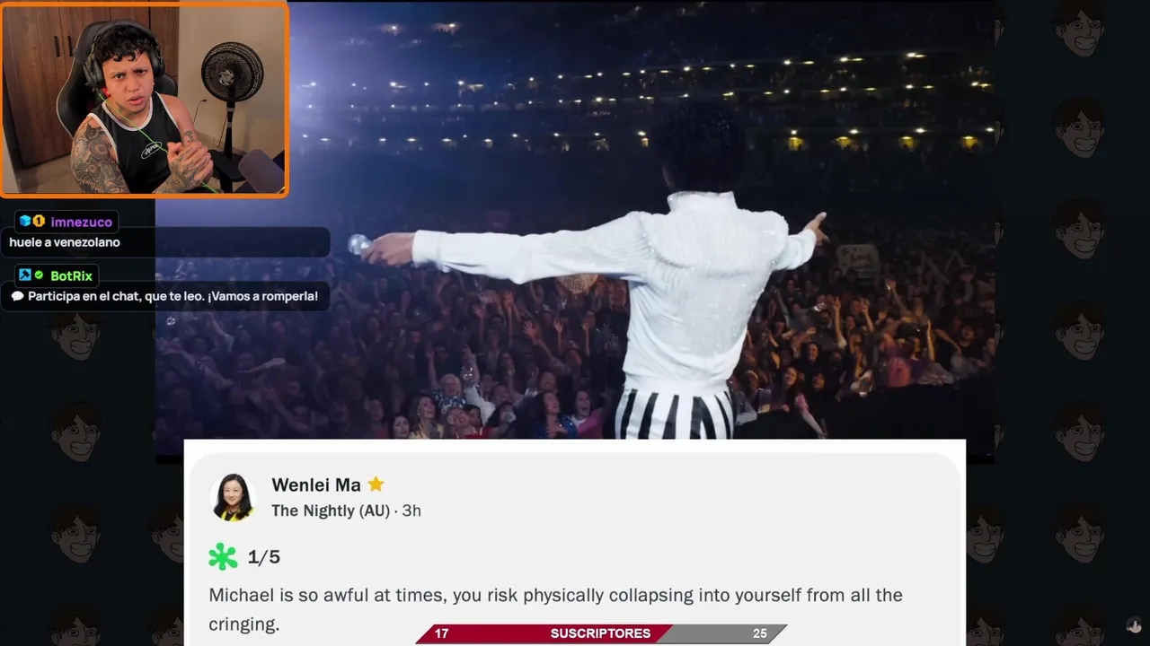Open Wenlei Ma's reviewer profile photo
The image size is (1150, 646).
[x=233, y=497]
